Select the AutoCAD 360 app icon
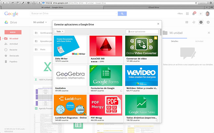 [105, 46]
